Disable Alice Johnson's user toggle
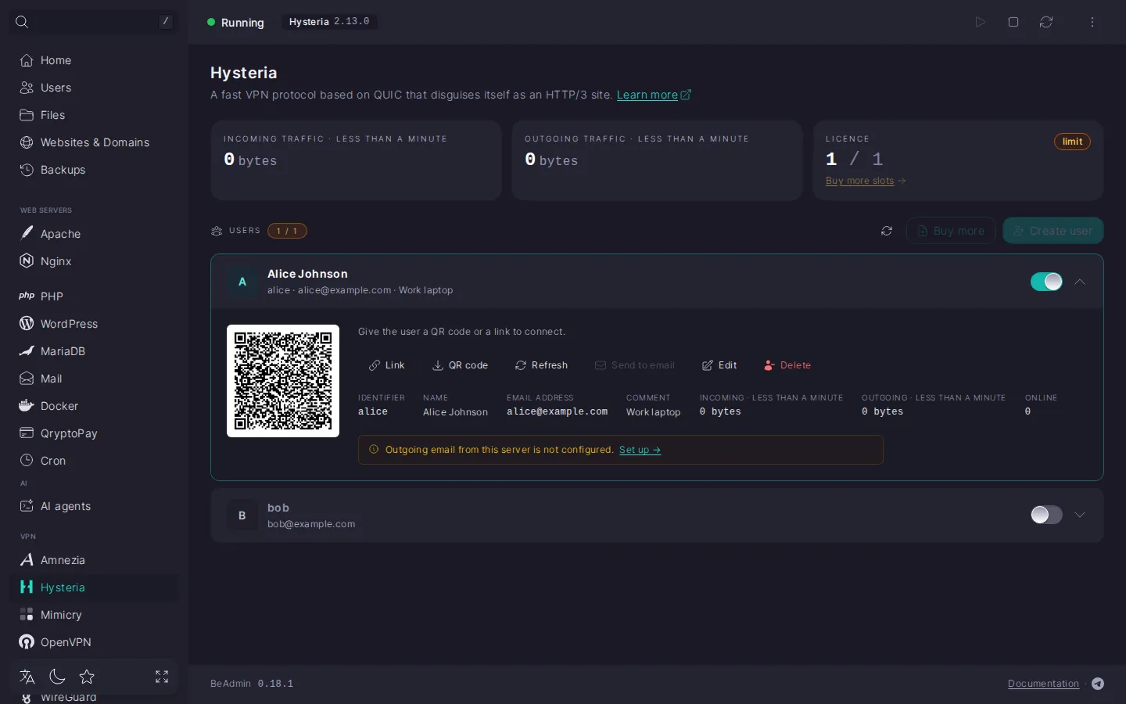 point(1046,282)
